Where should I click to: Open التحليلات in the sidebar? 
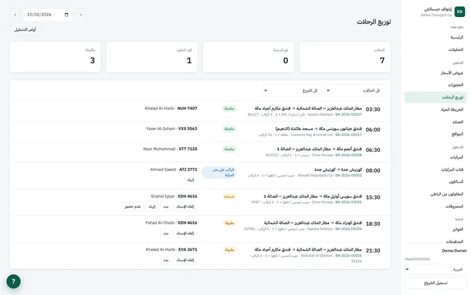(436, 50)
